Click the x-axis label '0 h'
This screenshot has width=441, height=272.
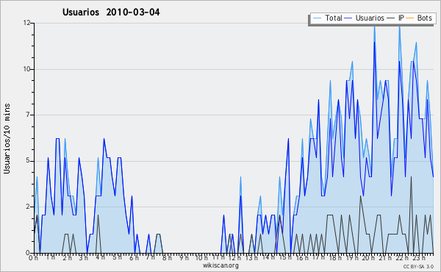(x=34, y=257)
